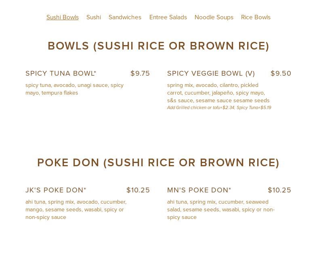
Task: Choose JK's Poke Don item title
Action: click(56, 190)
